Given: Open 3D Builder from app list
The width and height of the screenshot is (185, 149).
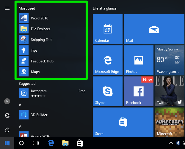Looking at the screenshot, I should [x=39, y=115].
